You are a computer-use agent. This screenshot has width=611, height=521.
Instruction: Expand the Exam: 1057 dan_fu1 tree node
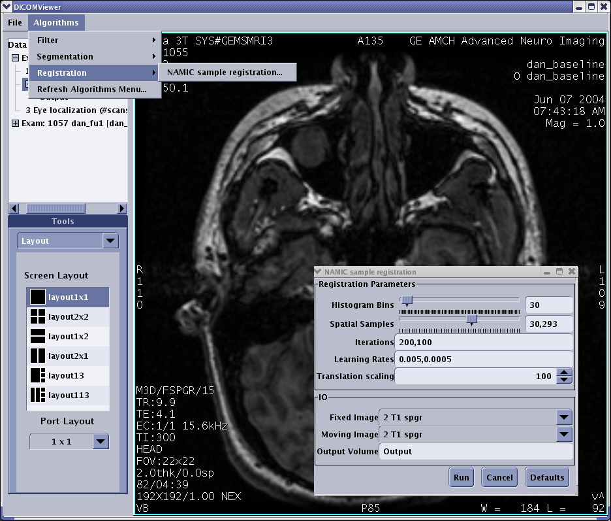(x=14, y=122)
